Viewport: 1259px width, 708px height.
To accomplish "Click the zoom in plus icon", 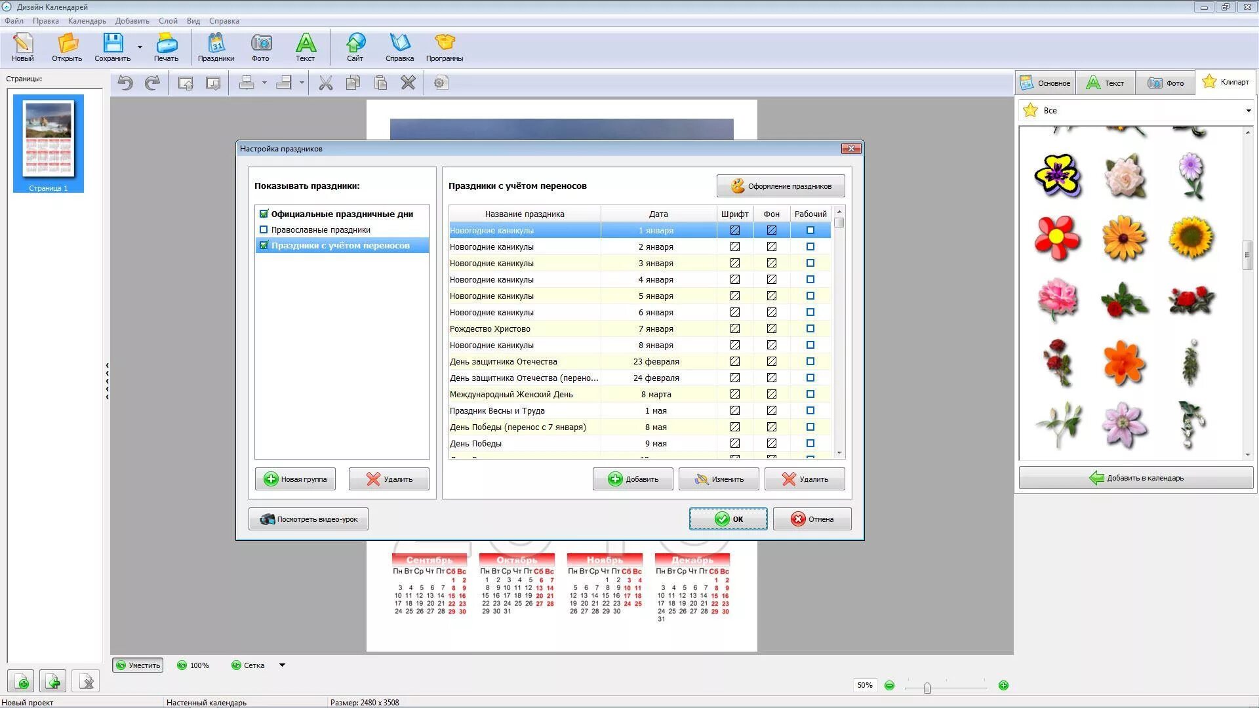I will pyautogui.click(x=1003, y=685).
